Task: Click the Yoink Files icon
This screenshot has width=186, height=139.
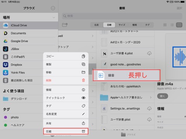Action: point(5,73)
